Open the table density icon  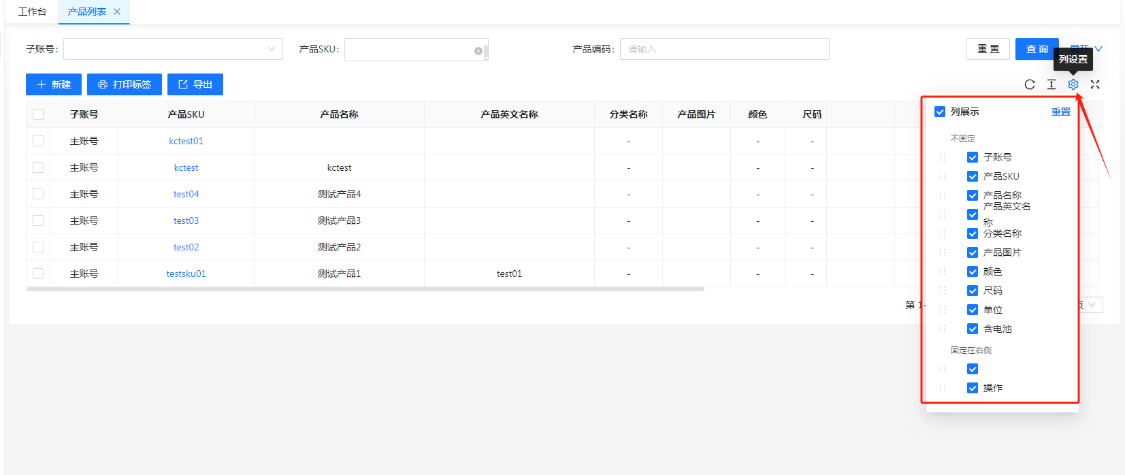click(1051, 84)
